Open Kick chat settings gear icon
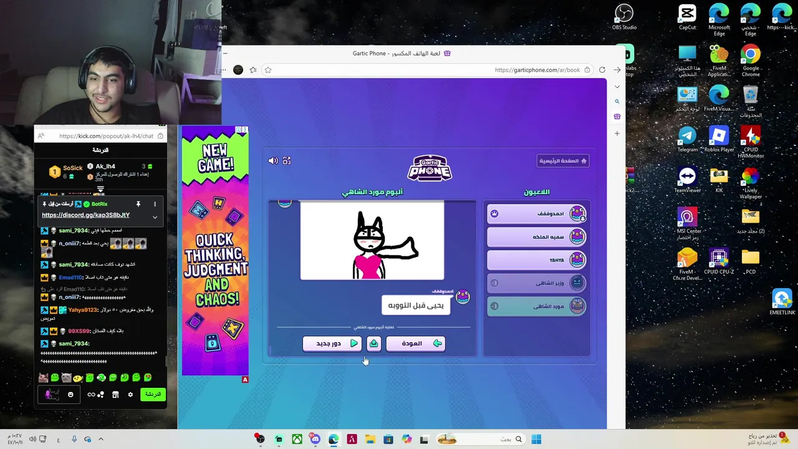The image size is (798, 449). 130,395
